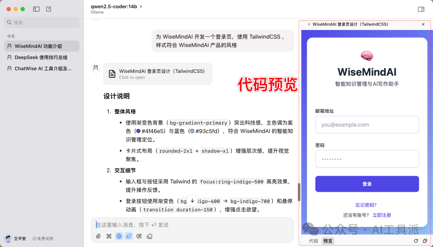Viewport: 433px width, 247px height.
Task: Click the magnifier icon in search field
Action: pos(9,22)
